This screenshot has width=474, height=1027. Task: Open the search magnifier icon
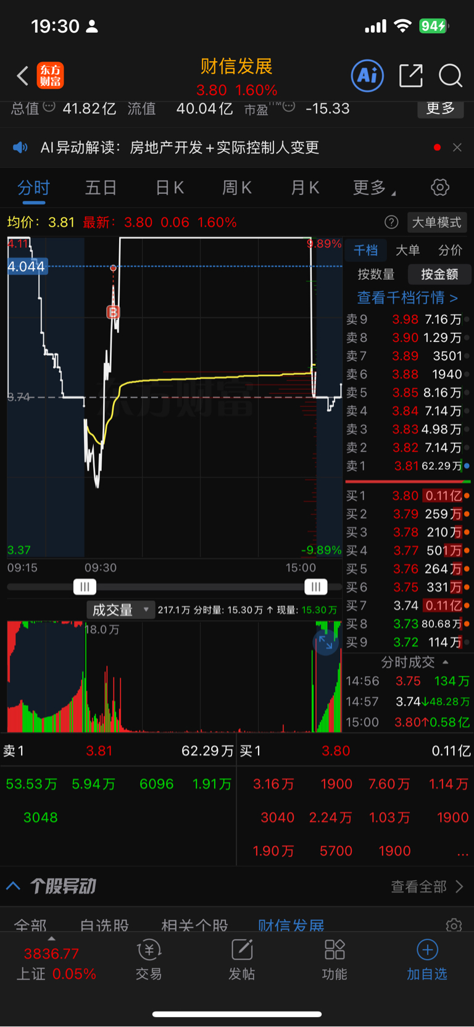(451, 76)
